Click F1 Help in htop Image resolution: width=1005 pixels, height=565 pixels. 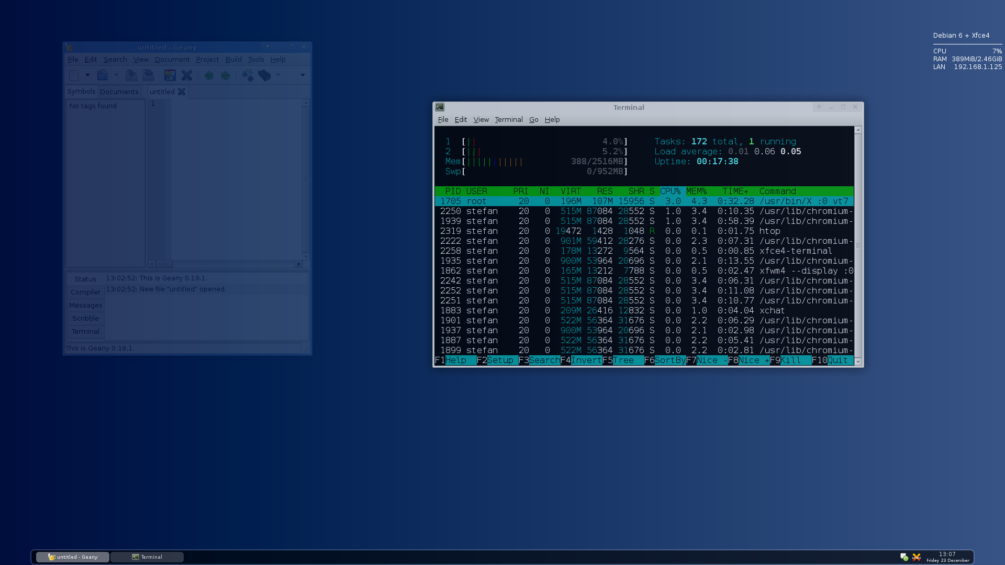point(455,360)
